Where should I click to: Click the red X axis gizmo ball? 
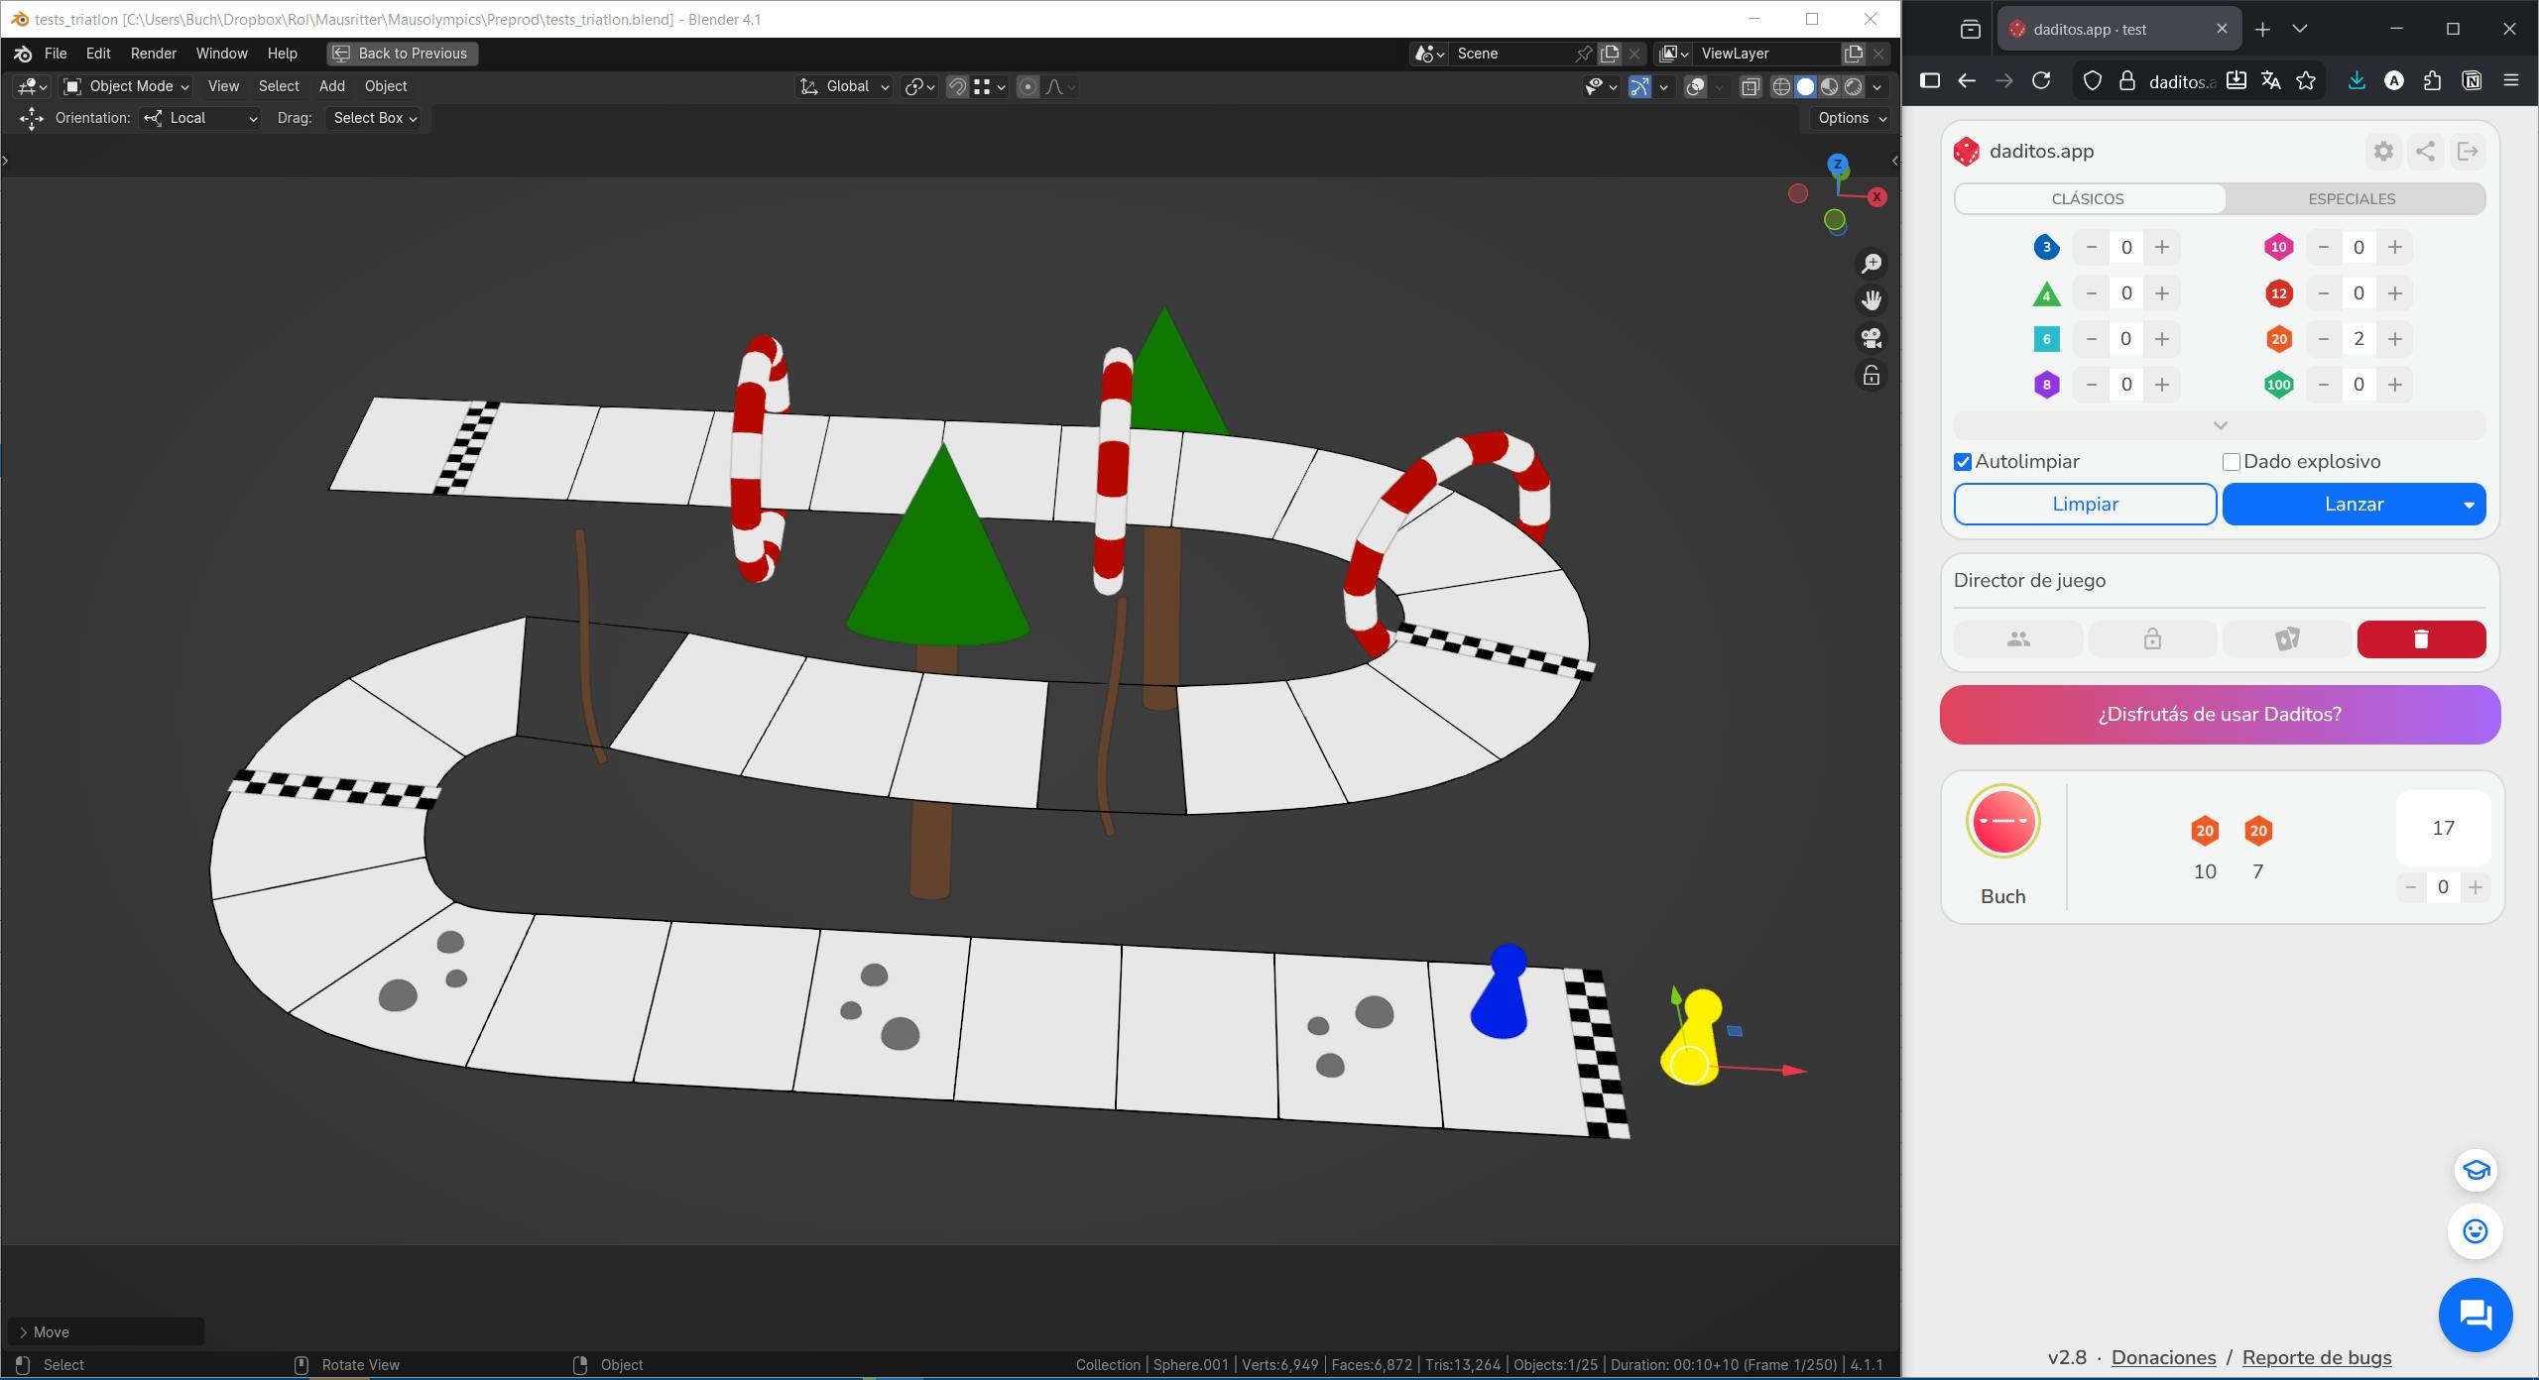click(x=1876, y=197)
